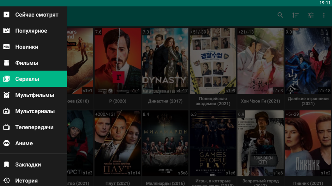Click the s4e17 episode label
This screenshot has height=186, width=332.
point(181,91)
